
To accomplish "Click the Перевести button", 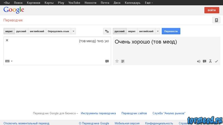I will point(171,31).
